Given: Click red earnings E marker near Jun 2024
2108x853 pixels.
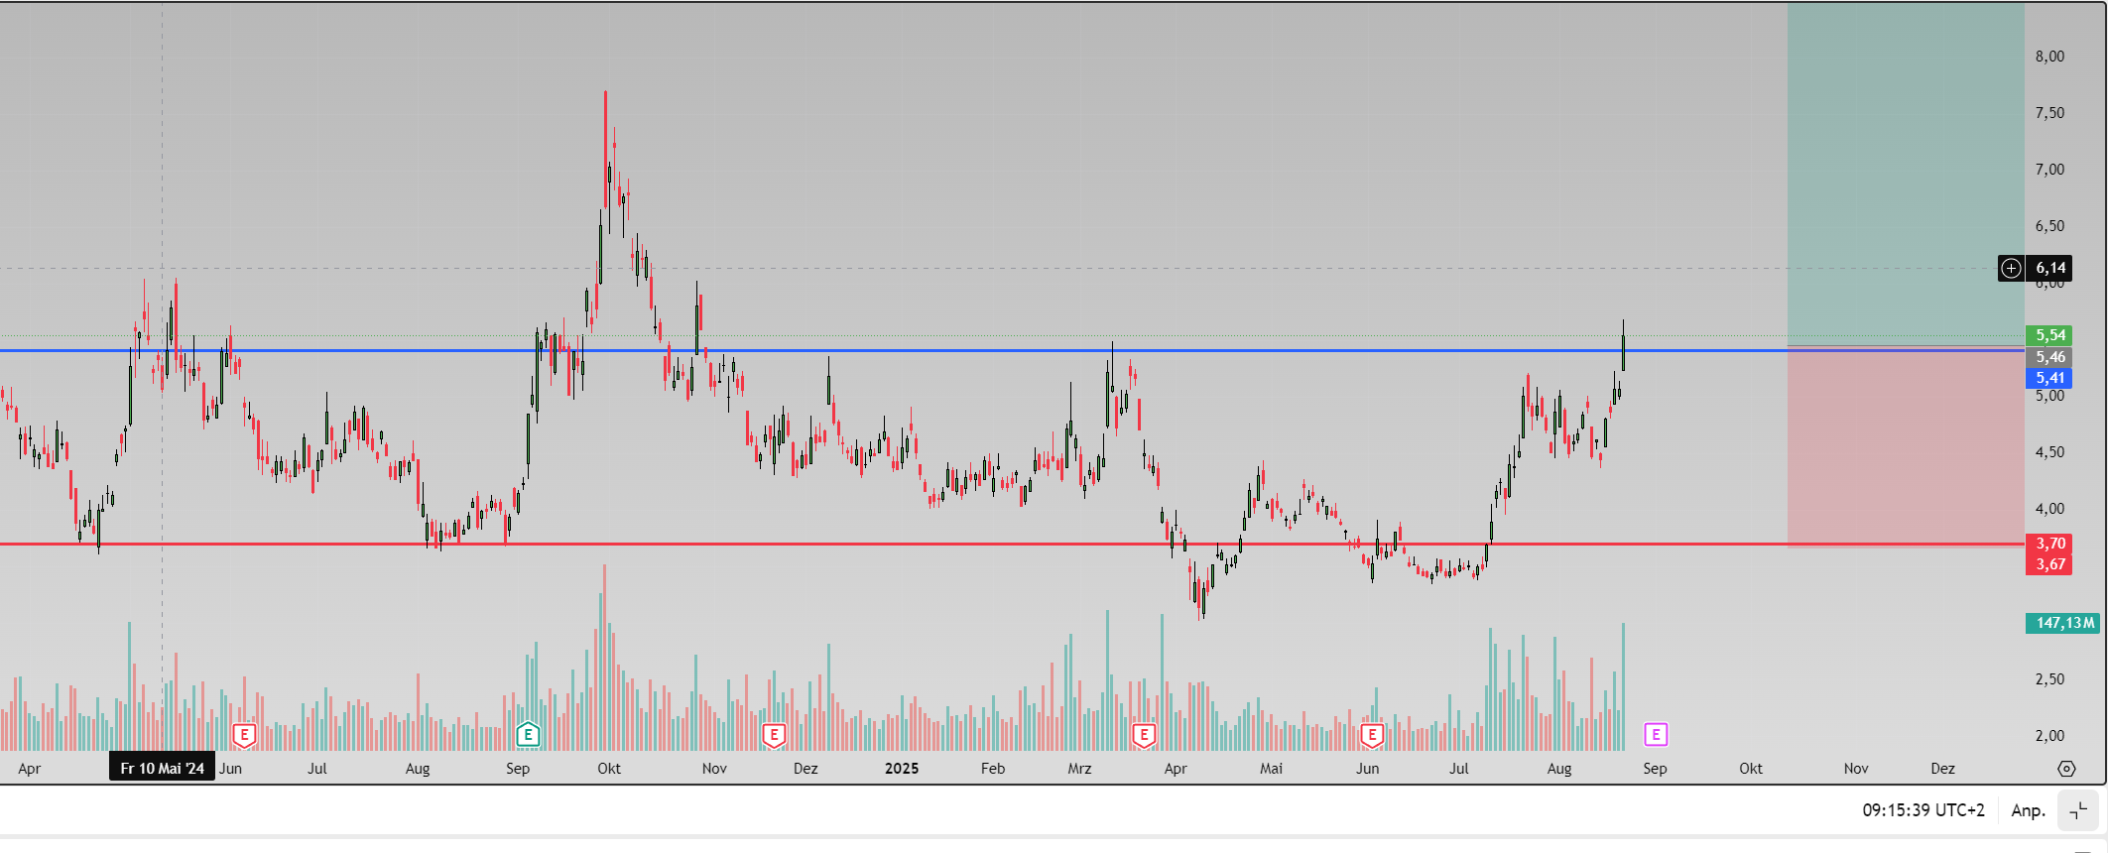Looking at the screenshot, I should 244,735.
